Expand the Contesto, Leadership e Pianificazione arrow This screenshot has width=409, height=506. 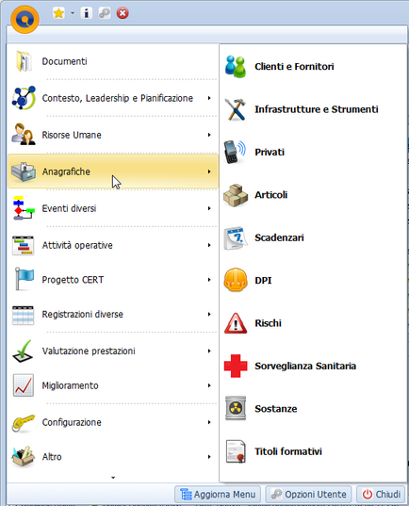[x=209, y=98]
